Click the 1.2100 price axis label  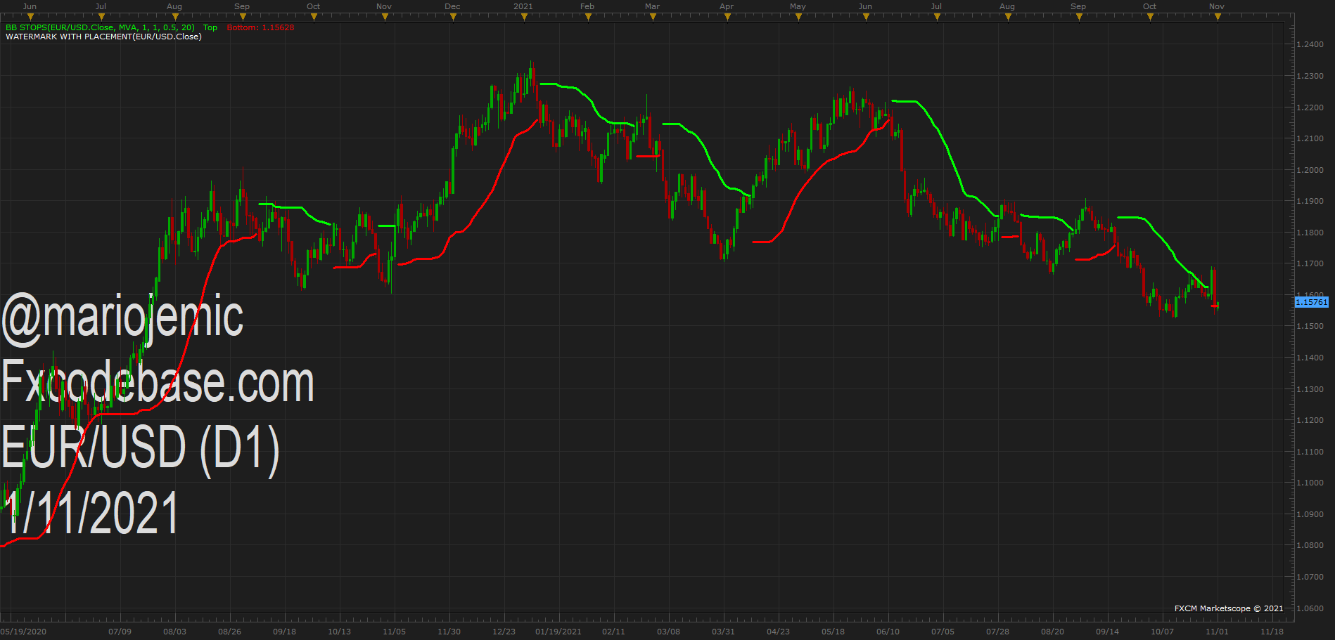pos(1310,138)
